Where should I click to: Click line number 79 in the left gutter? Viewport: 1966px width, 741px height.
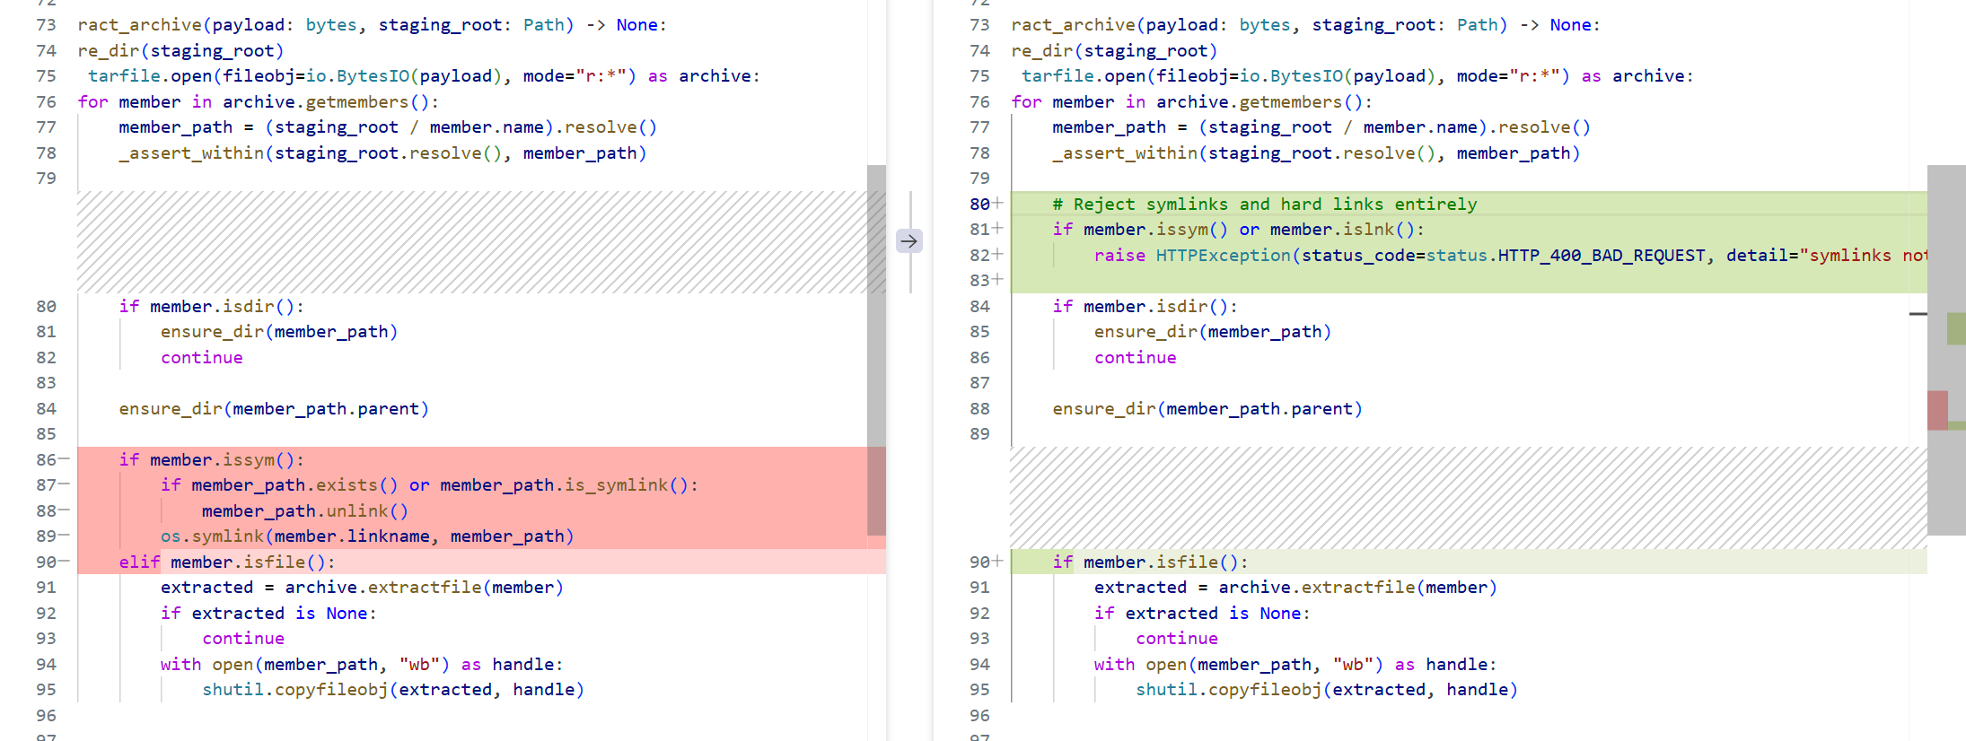(46, 178)
